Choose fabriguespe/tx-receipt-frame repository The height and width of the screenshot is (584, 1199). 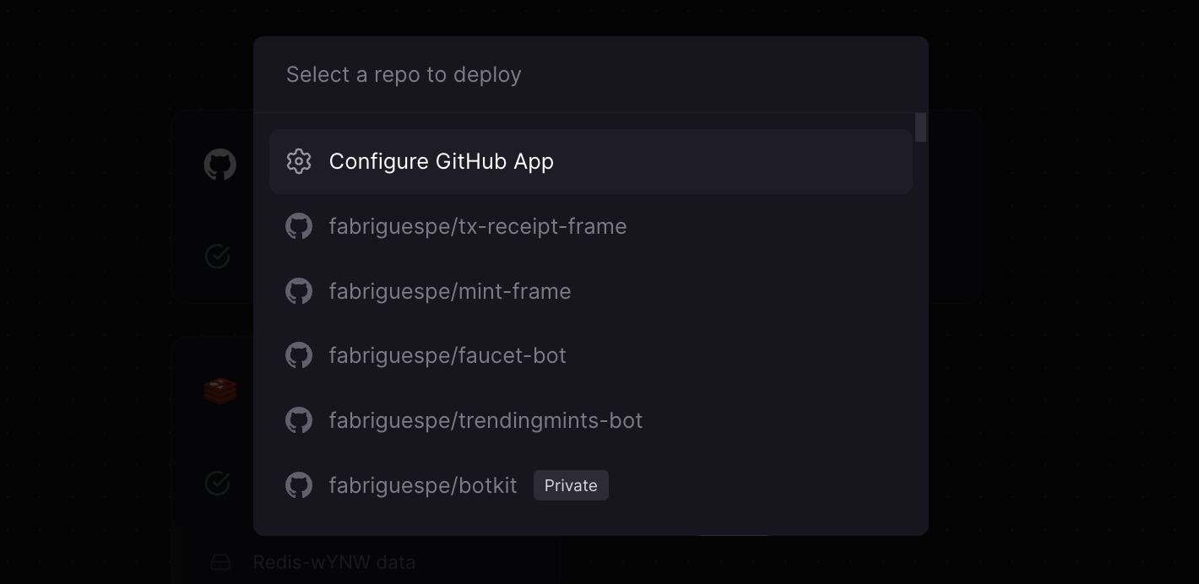591,226
